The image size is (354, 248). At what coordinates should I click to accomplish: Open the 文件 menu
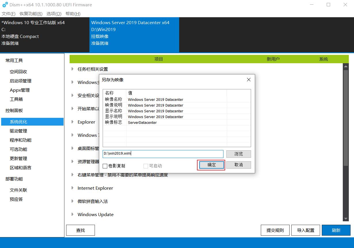coord(8,14)
